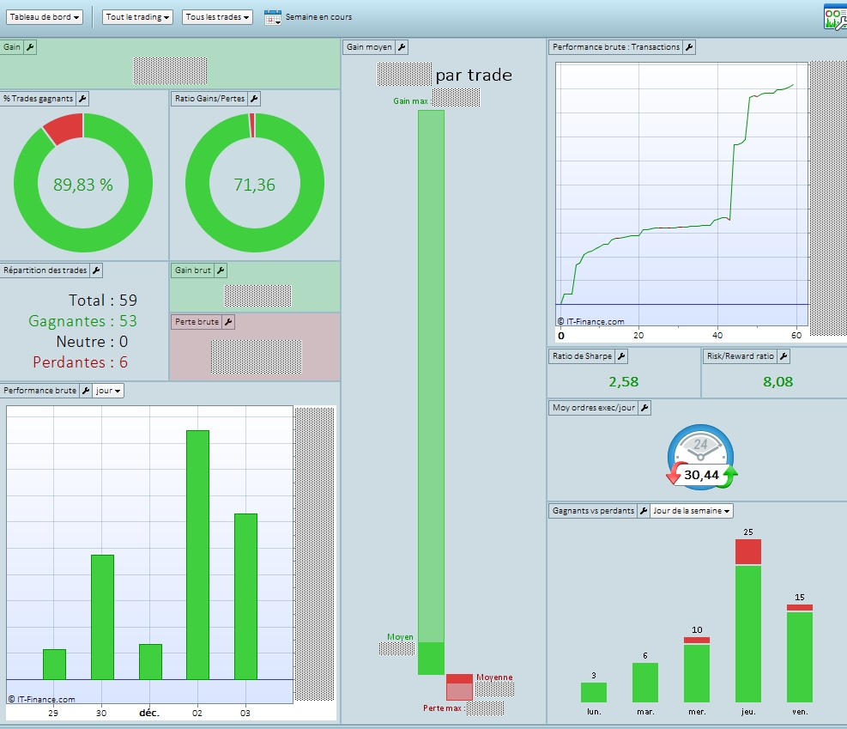The width and height of the screenshot is (847, 729).
Task: Open the calendar period selector icon
Action: coord(273,17)
